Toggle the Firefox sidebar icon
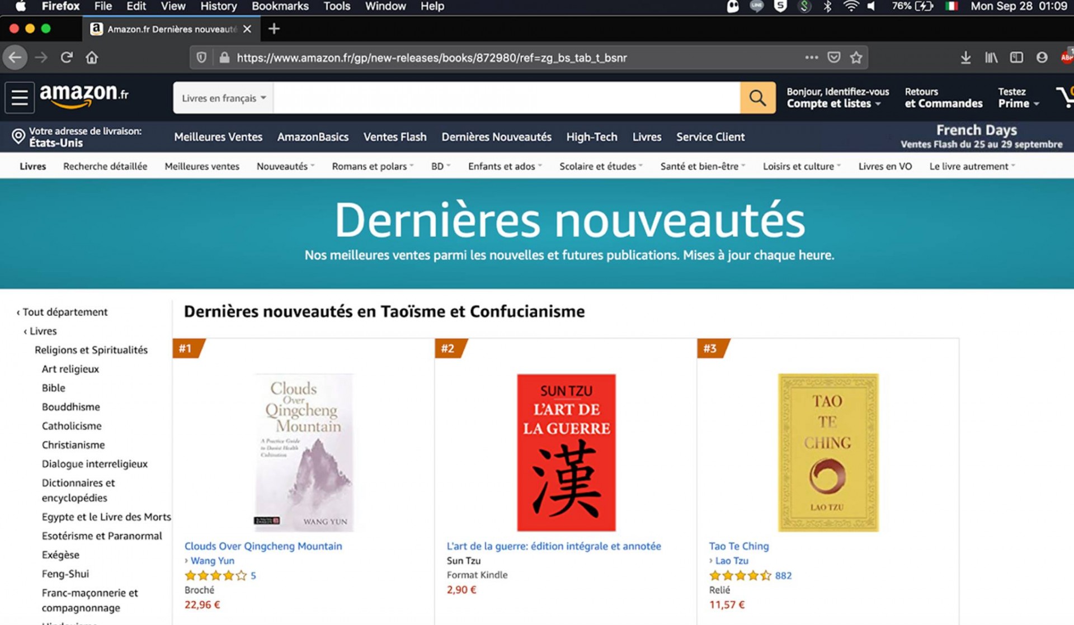Image resolution: width=1074 pixels, height=625 pixels. (1016, 58)
